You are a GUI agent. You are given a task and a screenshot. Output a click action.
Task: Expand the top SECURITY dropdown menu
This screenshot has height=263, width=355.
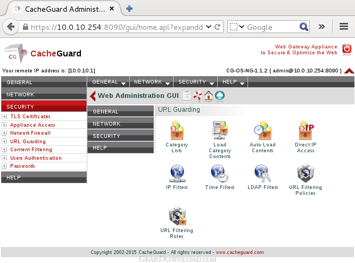[196, 82]
